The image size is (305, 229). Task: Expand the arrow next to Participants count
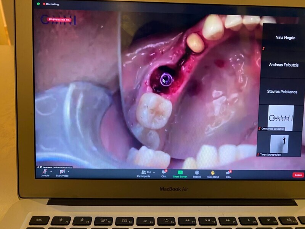[x=154, y=172]
